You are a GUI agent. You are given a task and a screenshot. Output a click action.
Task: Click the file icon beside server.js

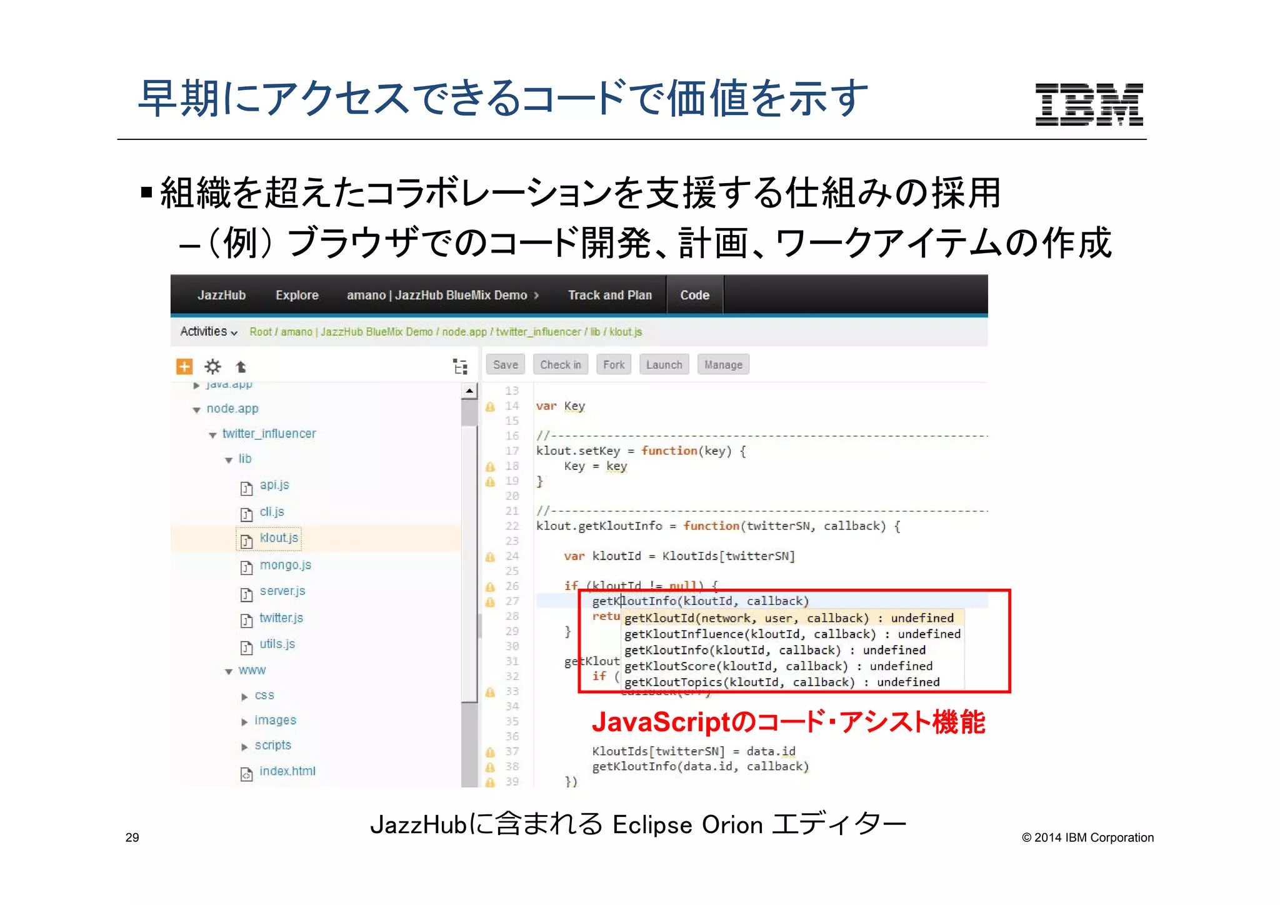tap(247, 594)
